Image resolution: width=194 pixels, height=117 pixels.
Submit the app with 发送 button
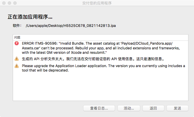(x=177, y=108)
